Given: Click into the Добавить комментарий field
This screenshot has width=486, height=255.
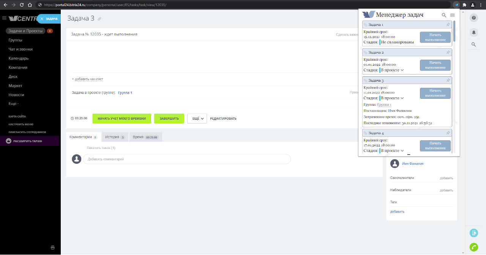Looking at the screenshot, I should point(187,159).
